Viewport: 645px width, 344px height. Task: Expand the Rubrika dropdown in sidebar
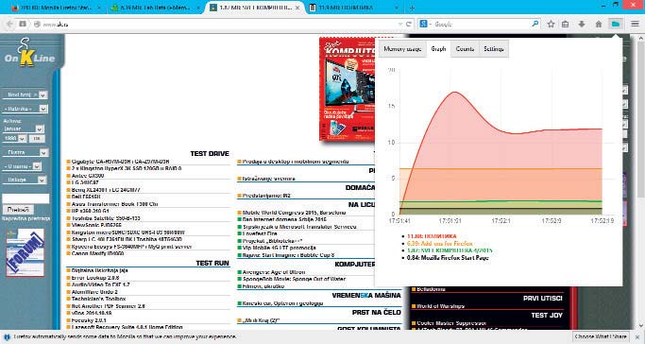[x=25, y=109]
